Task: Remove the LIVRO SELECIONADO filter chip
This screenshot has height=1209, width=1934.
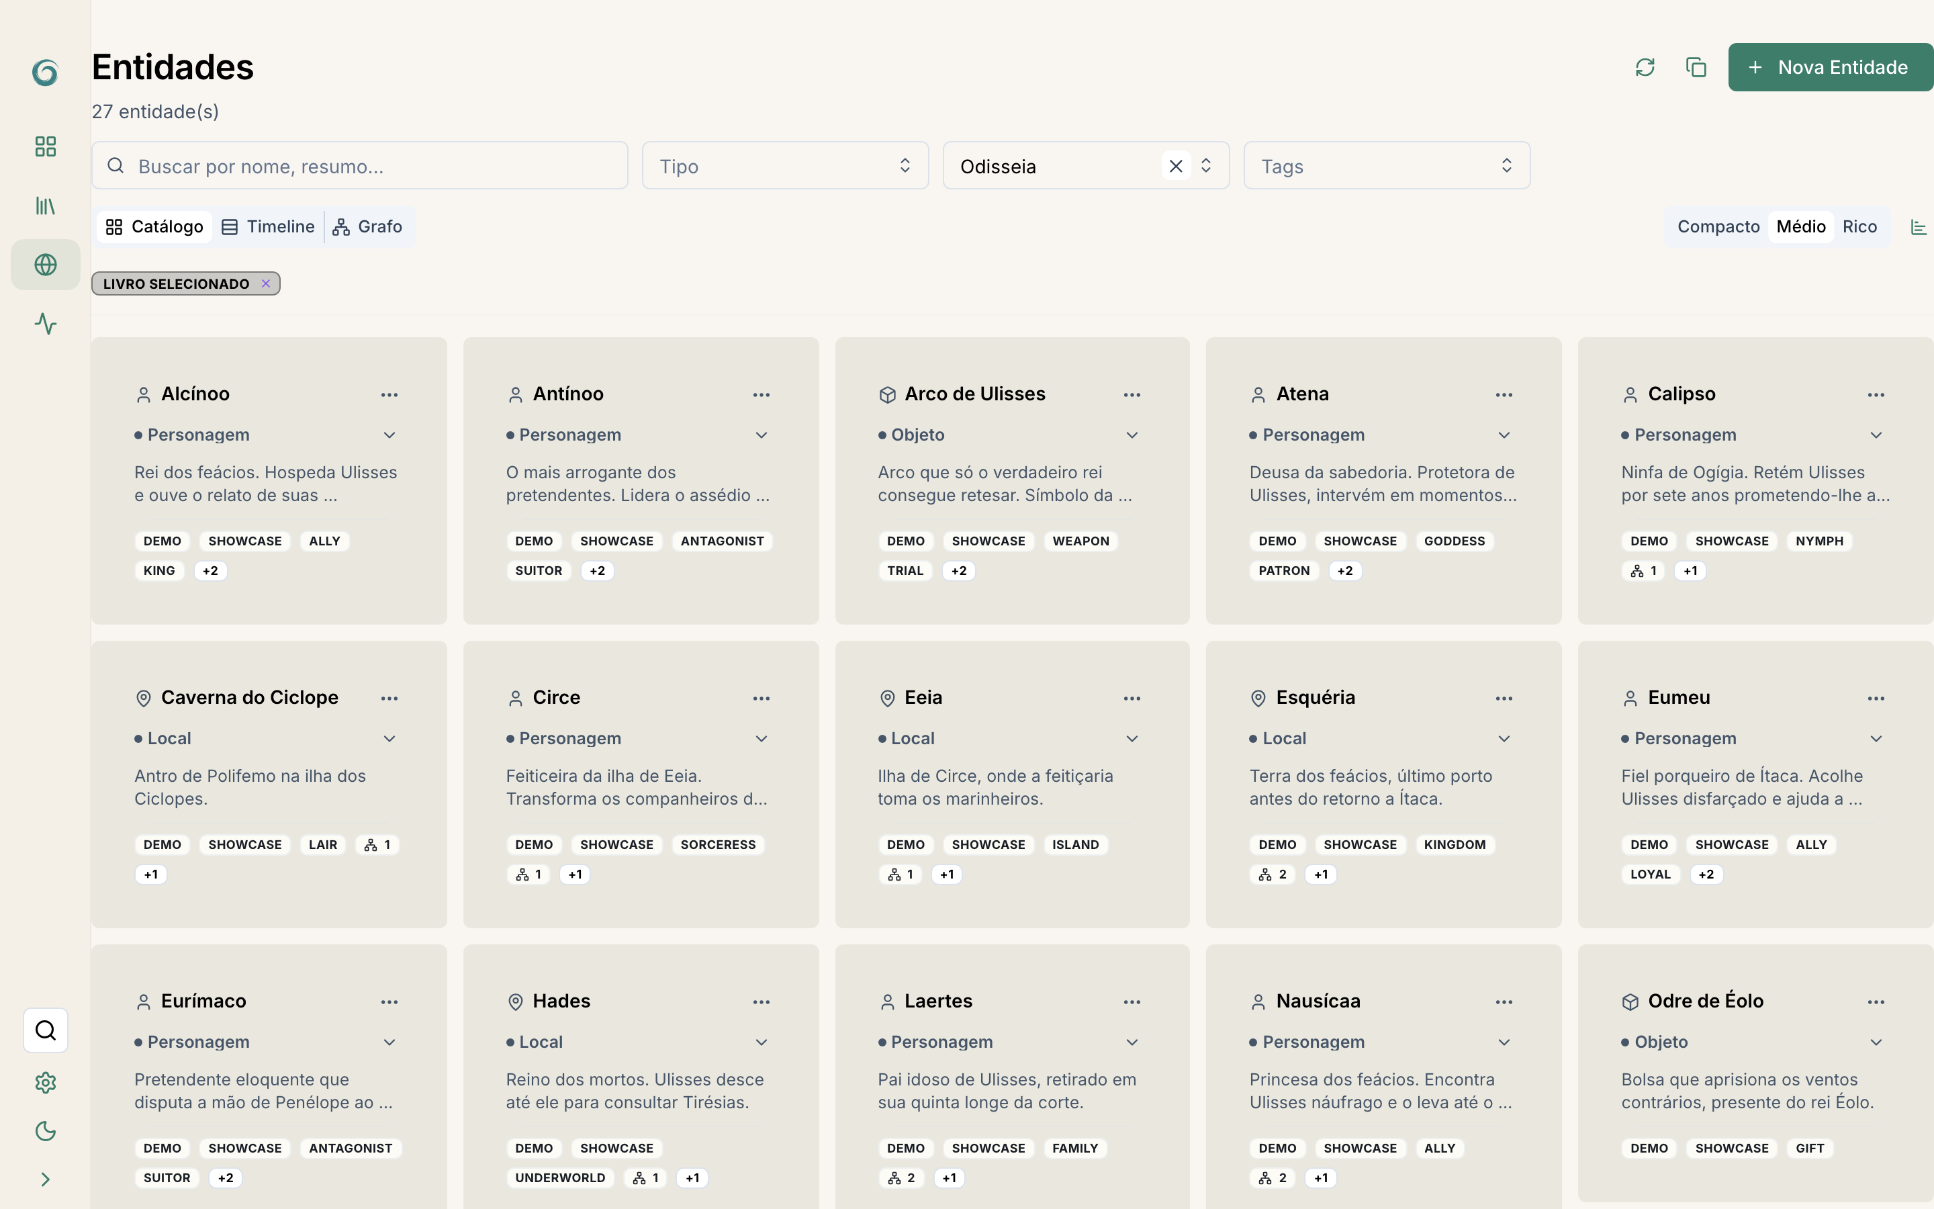Action: point(266,283)
